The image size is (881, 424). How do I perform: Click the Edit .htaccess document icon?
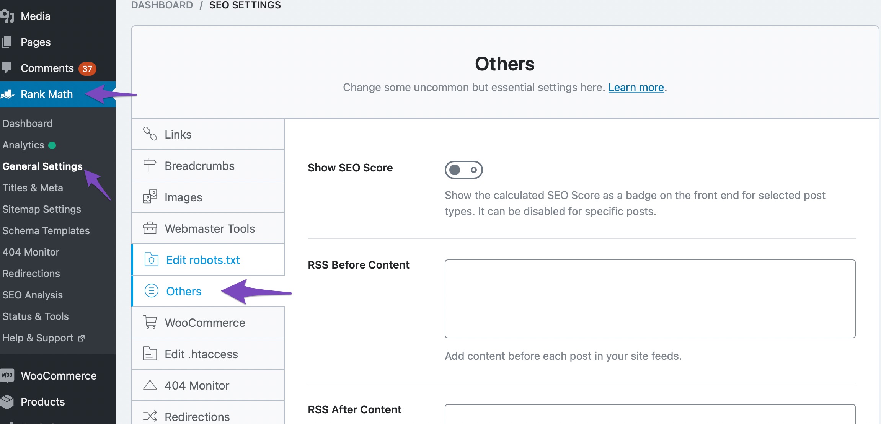coord(150,354)
